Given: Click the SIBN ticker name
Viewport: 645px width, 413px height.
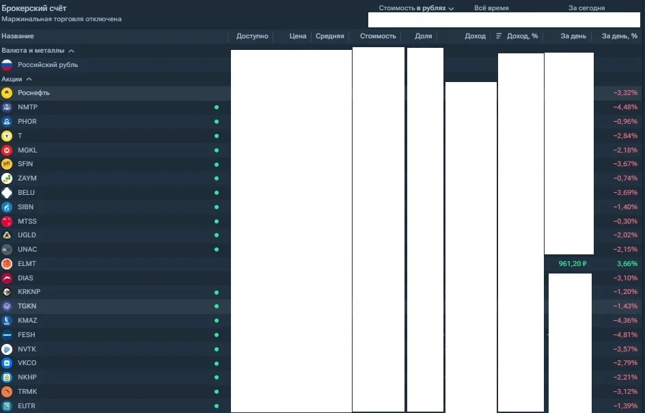Looking at the screenshot, I should tap(25, 207).
